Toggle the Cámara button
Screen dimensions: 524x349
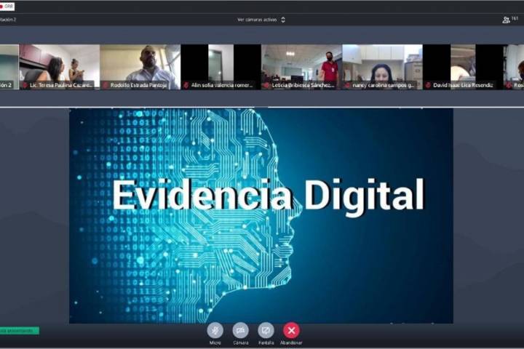click(x=240, y=330)
